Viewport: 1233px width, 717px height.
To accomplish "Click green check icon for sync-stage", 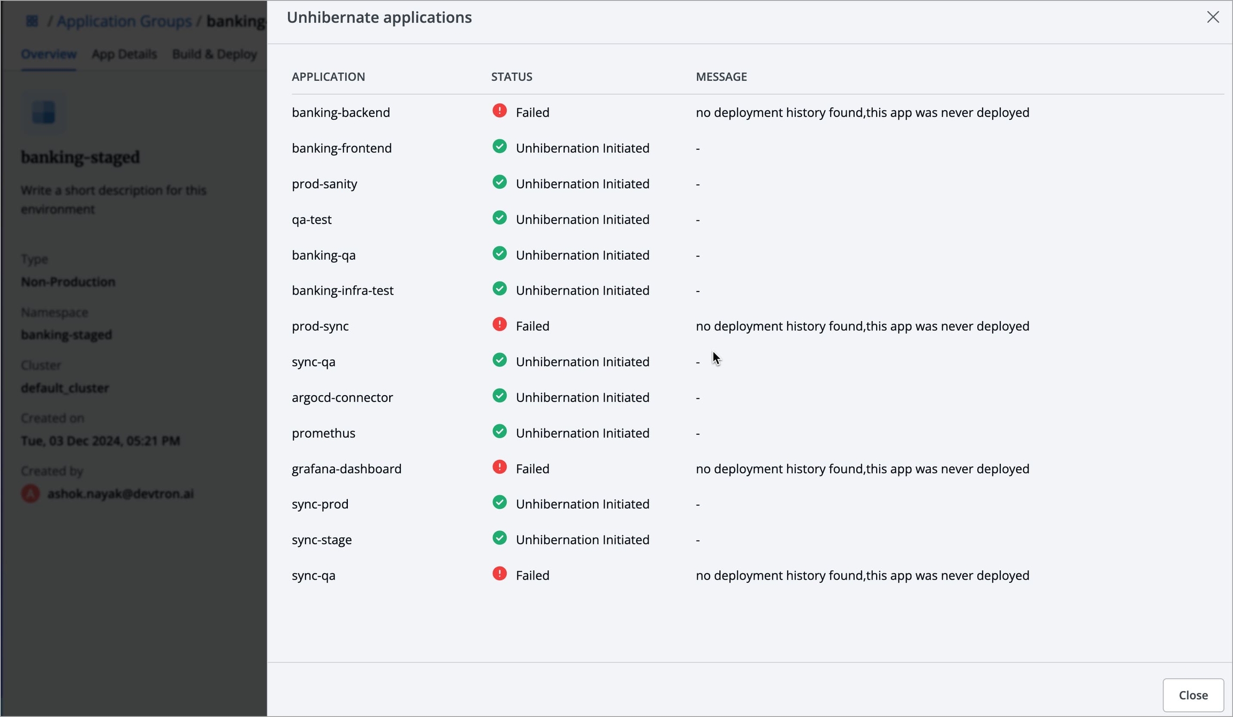I will 499,538.
